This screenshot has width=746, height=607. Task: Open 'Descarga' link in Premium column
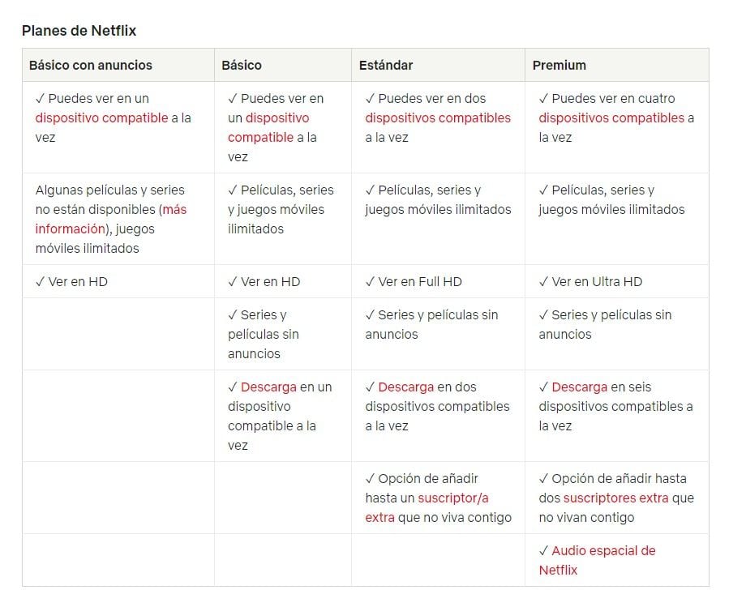coord(580,387)
